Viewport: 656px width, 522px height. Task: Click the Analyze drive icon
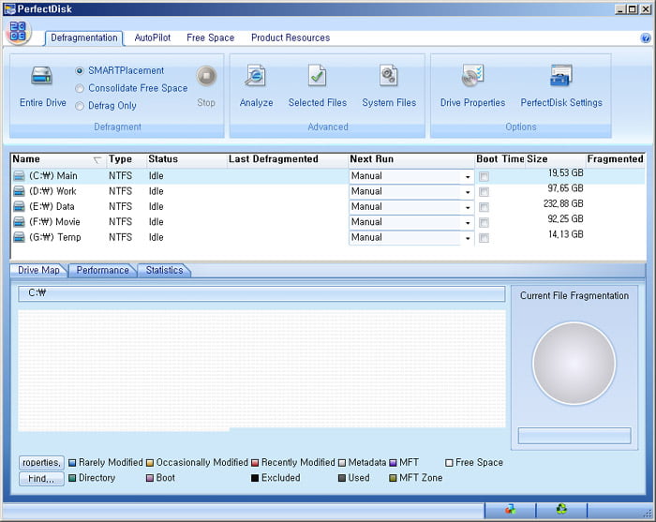[x=256, y=77]
